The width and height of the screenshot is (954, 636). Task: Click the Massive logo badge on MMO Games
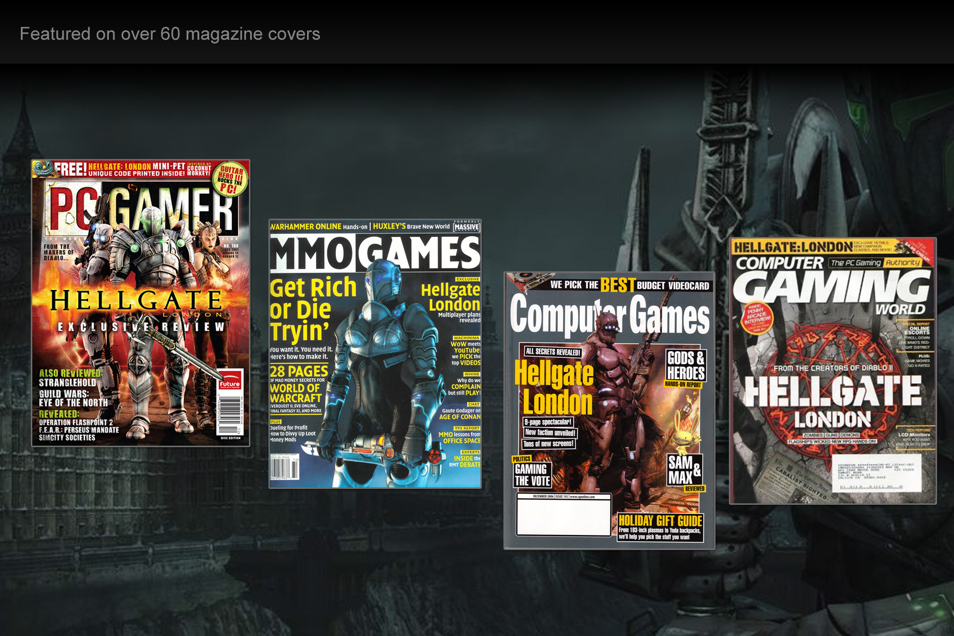click(x=467, y=226)
